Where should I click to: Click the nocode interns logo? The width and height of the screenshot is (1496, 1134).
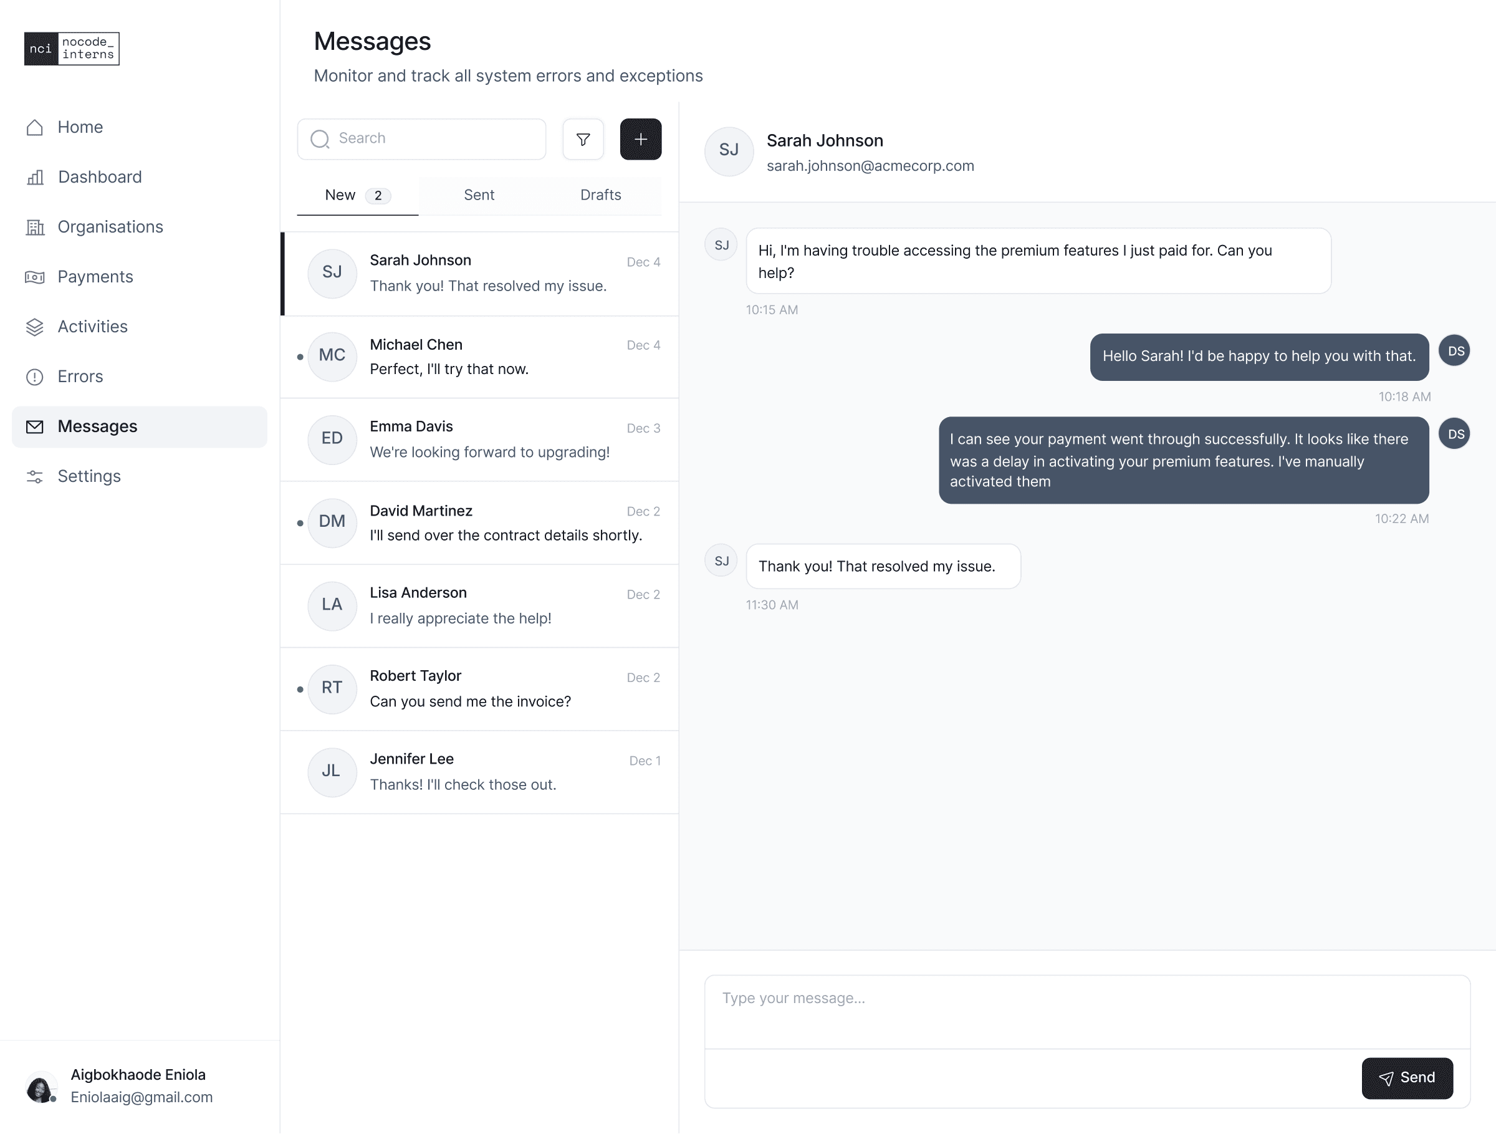pyautogui.click(x=72, y=49)
